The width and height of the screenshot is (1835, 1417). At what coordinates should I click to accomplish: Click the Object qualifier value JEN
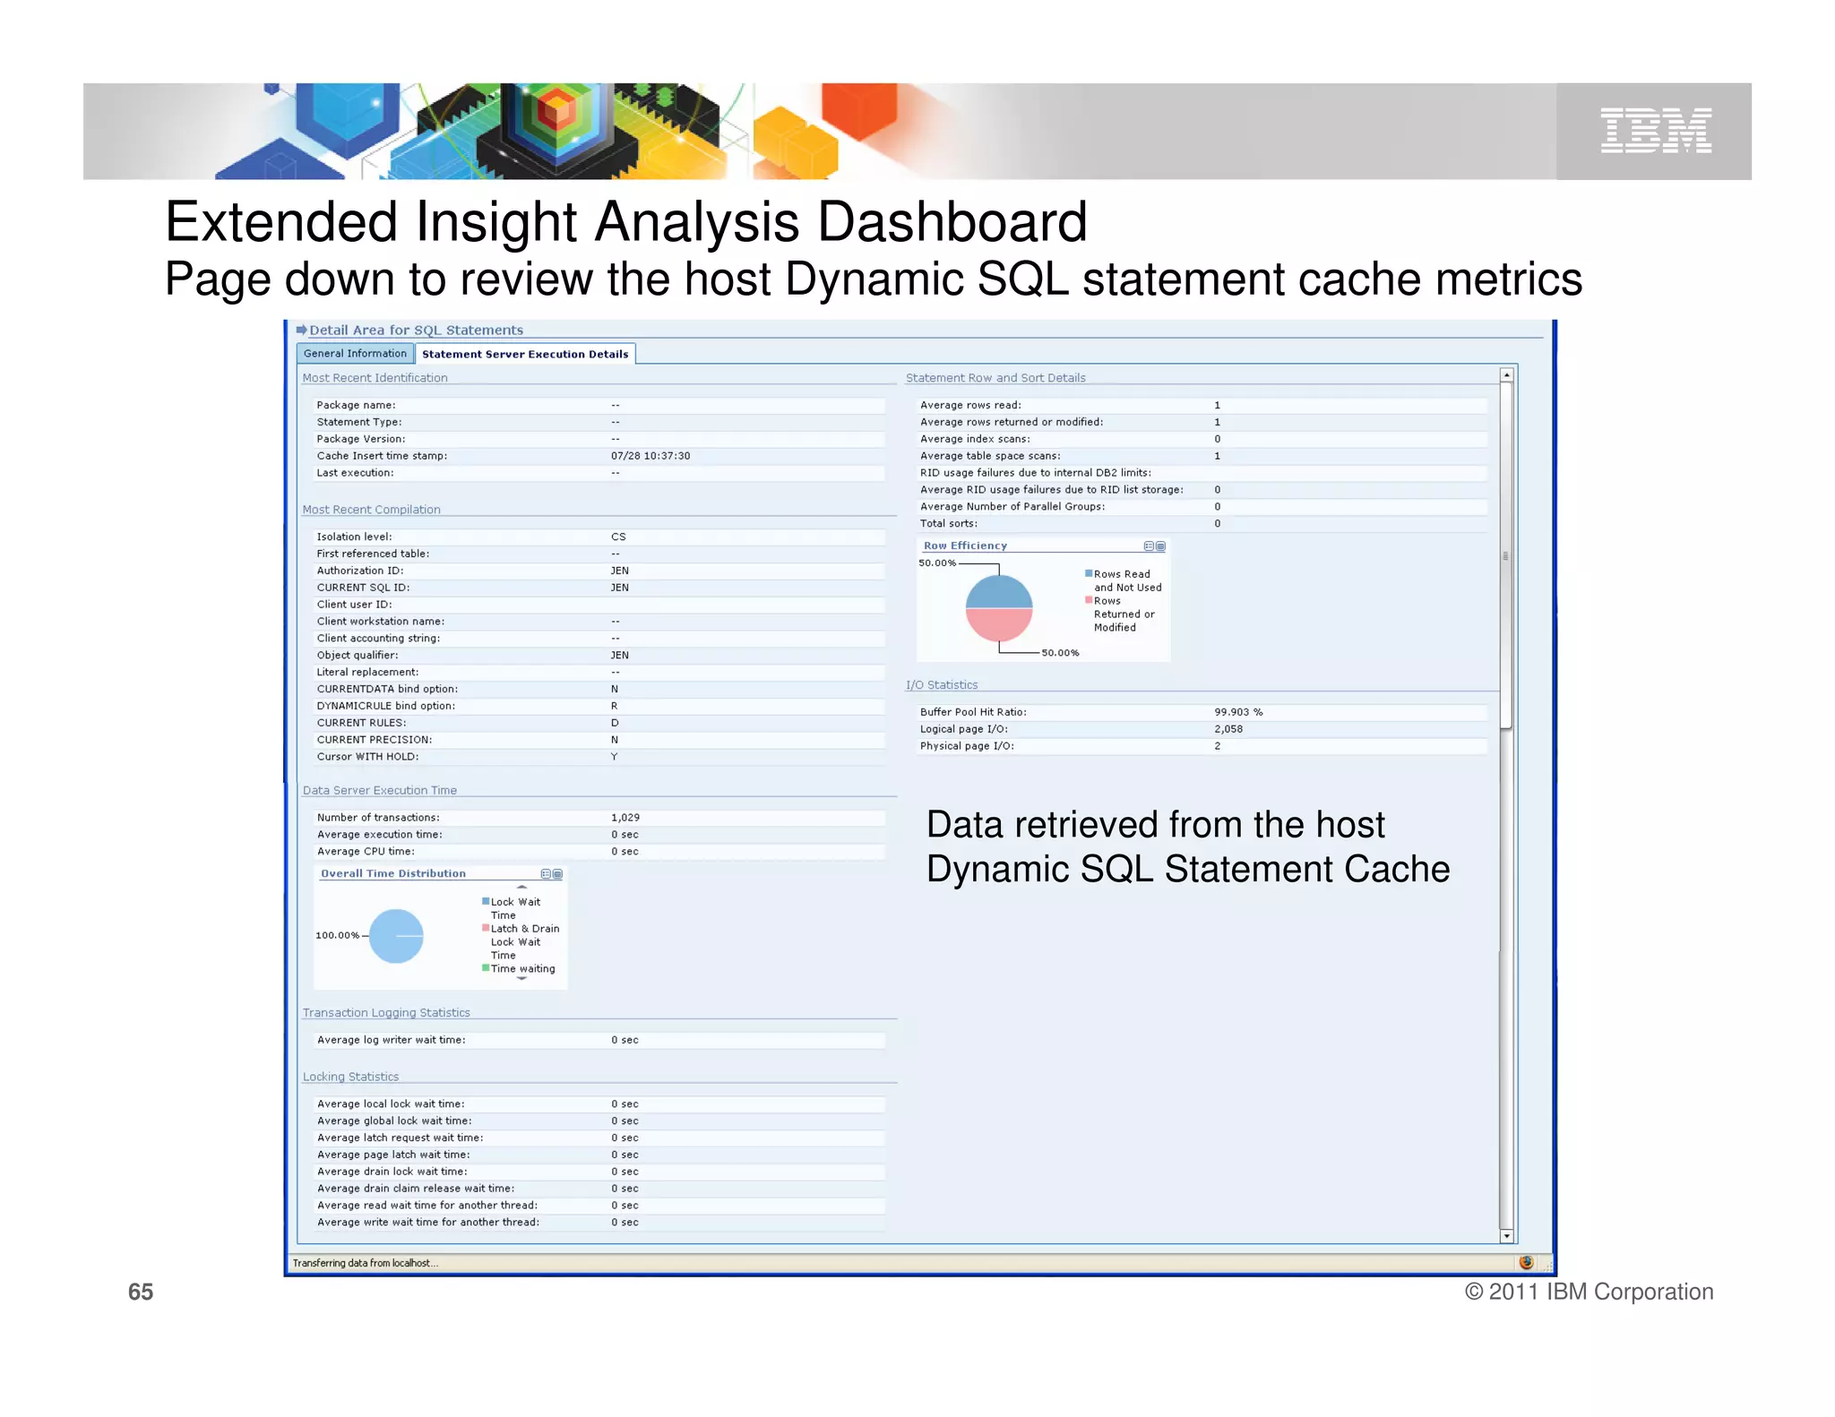[620, 655]
